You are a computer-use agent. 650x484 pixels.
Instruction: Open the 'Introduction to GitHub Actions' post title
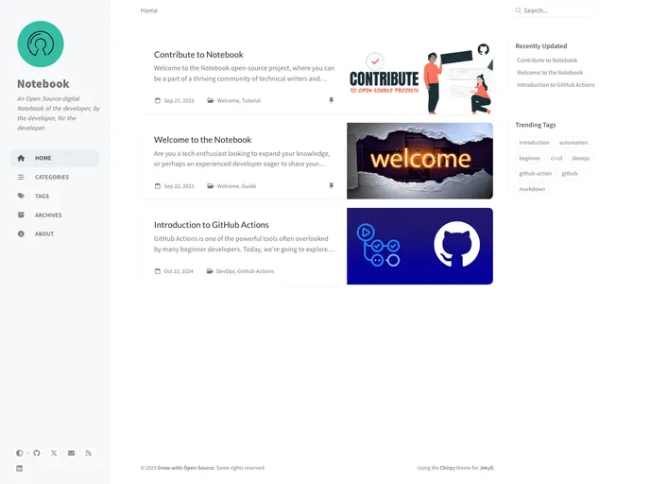[212, 225]
